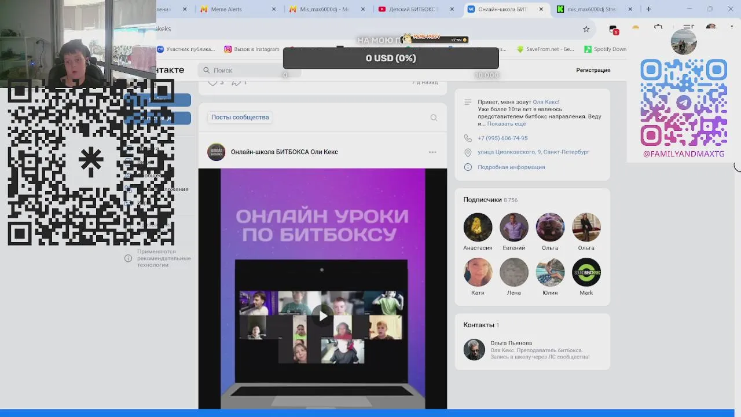This screenshot has width=741, height=417.
Task: Click the info icon near Применяются рекомендательные технологии
Action: 129,258
